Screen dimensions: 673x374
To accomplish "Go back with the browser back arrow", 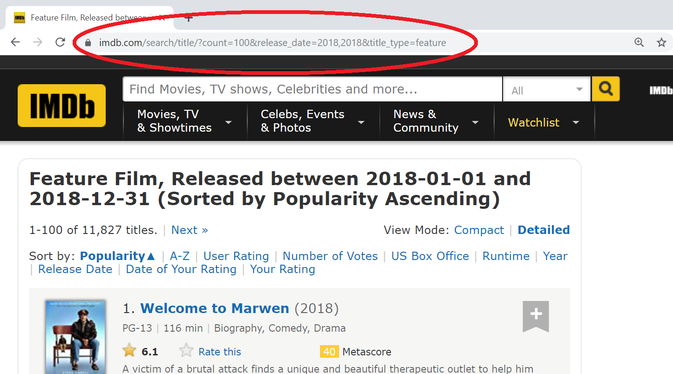I will point(15,42).
